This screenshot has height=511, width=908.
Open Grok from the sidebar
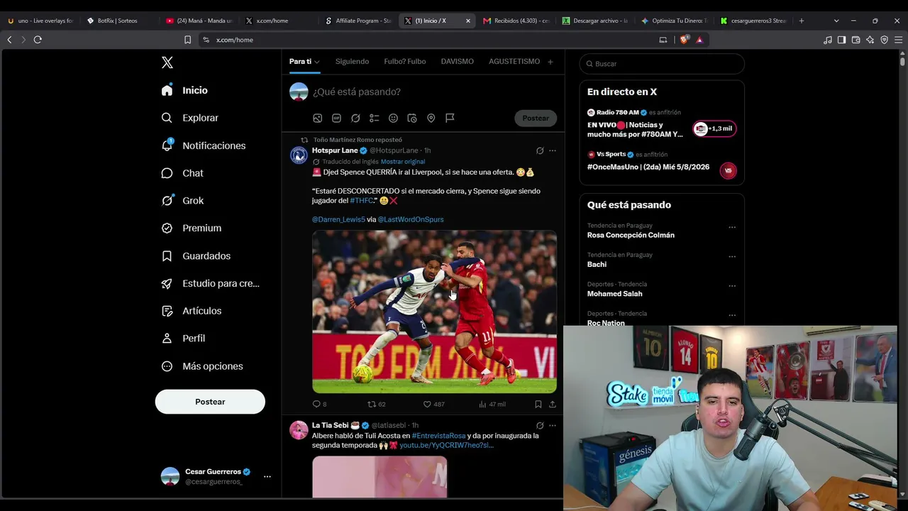(x=182, y=201)
